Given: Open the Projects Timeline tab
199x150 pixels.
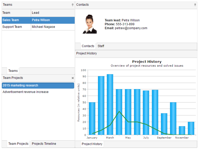Looking at the screenshot, I should [x=44, y=144].
